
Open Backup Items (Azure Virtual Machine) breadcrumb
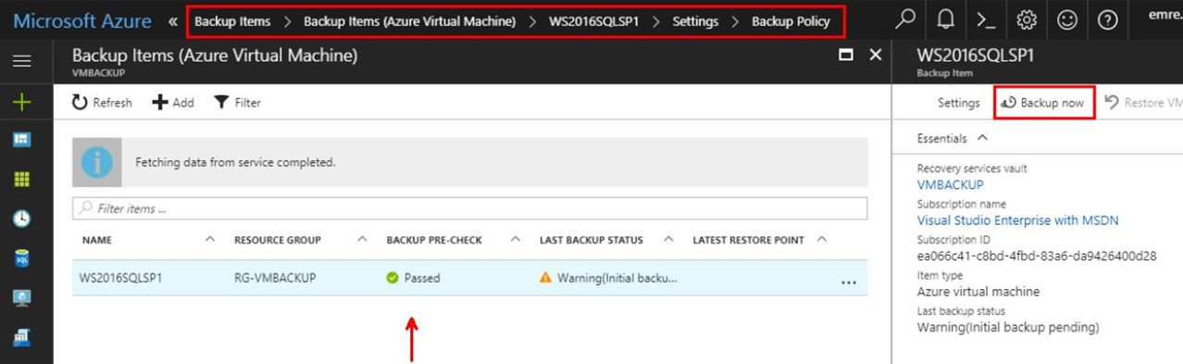pyautogui.click(x=410, y=21)
